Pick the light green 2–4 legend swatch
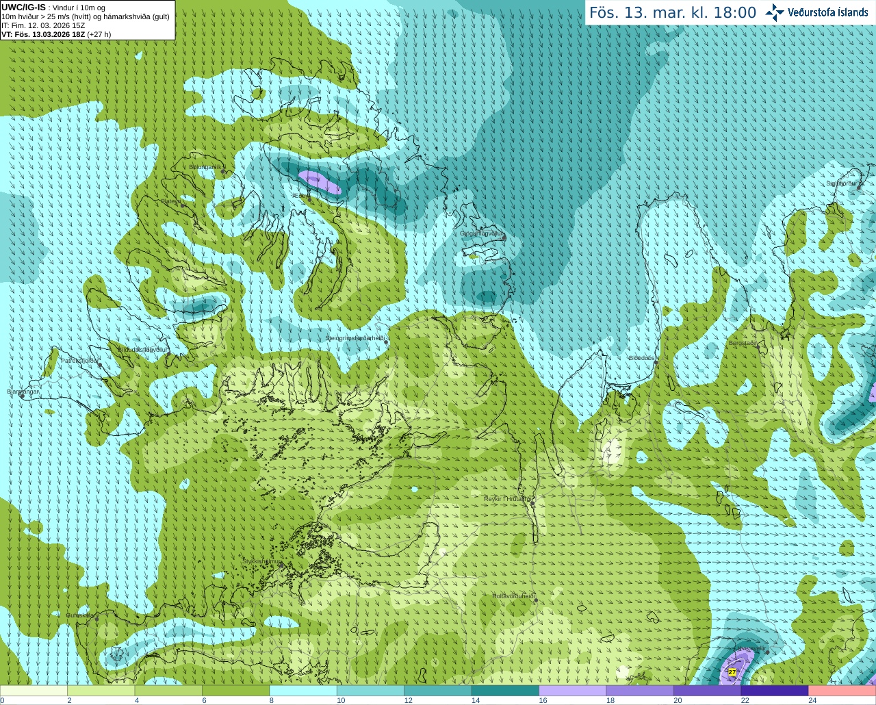The image size is (876, 705). 101,691
